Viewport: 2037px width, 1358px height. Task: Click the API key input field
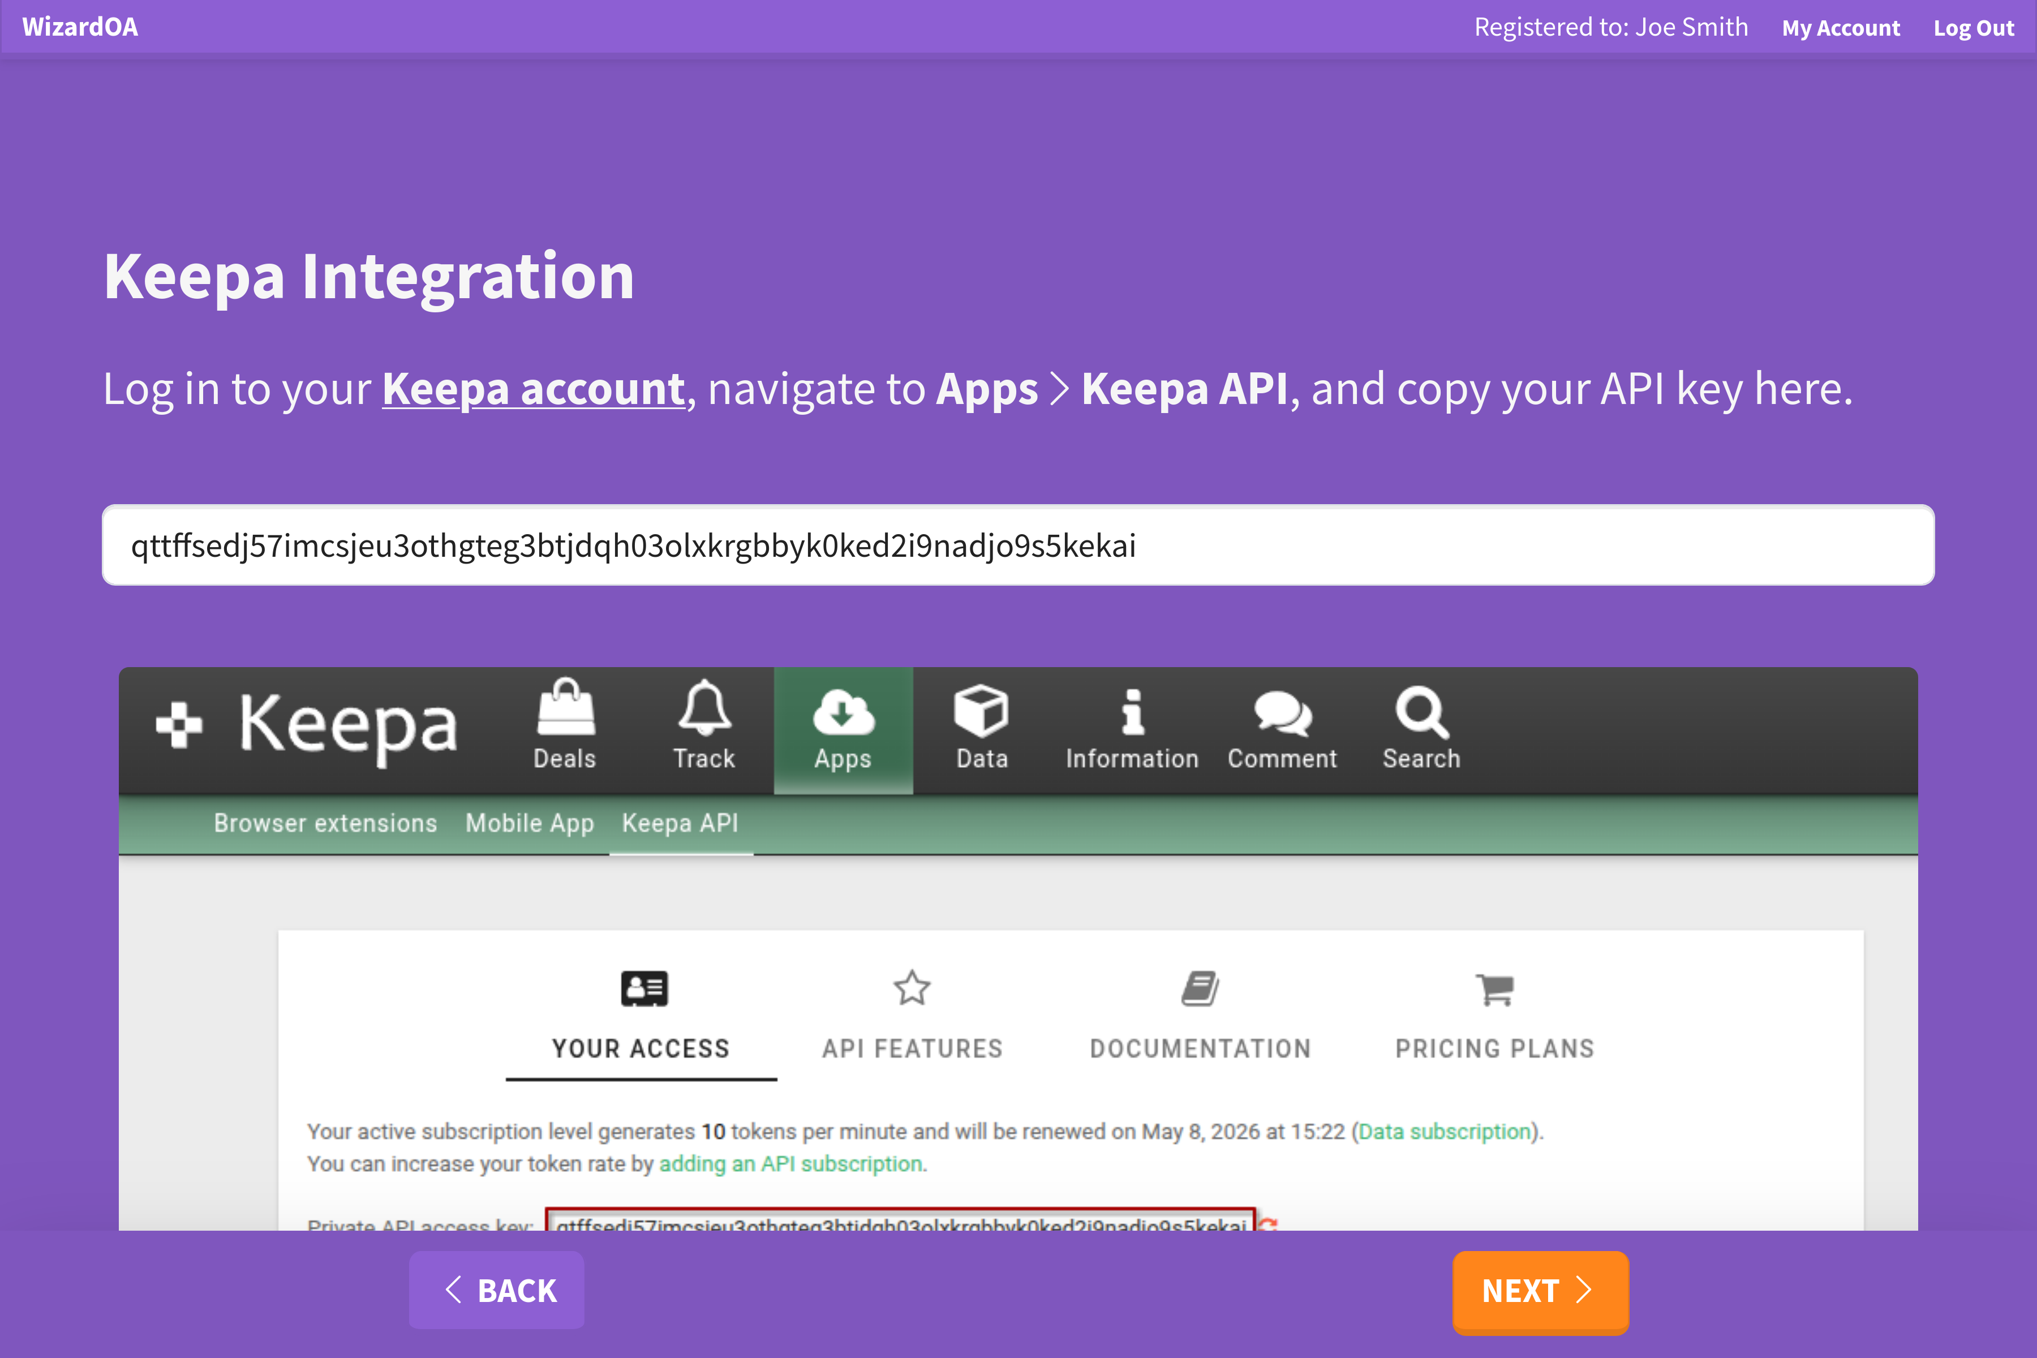coord(1017,545)
